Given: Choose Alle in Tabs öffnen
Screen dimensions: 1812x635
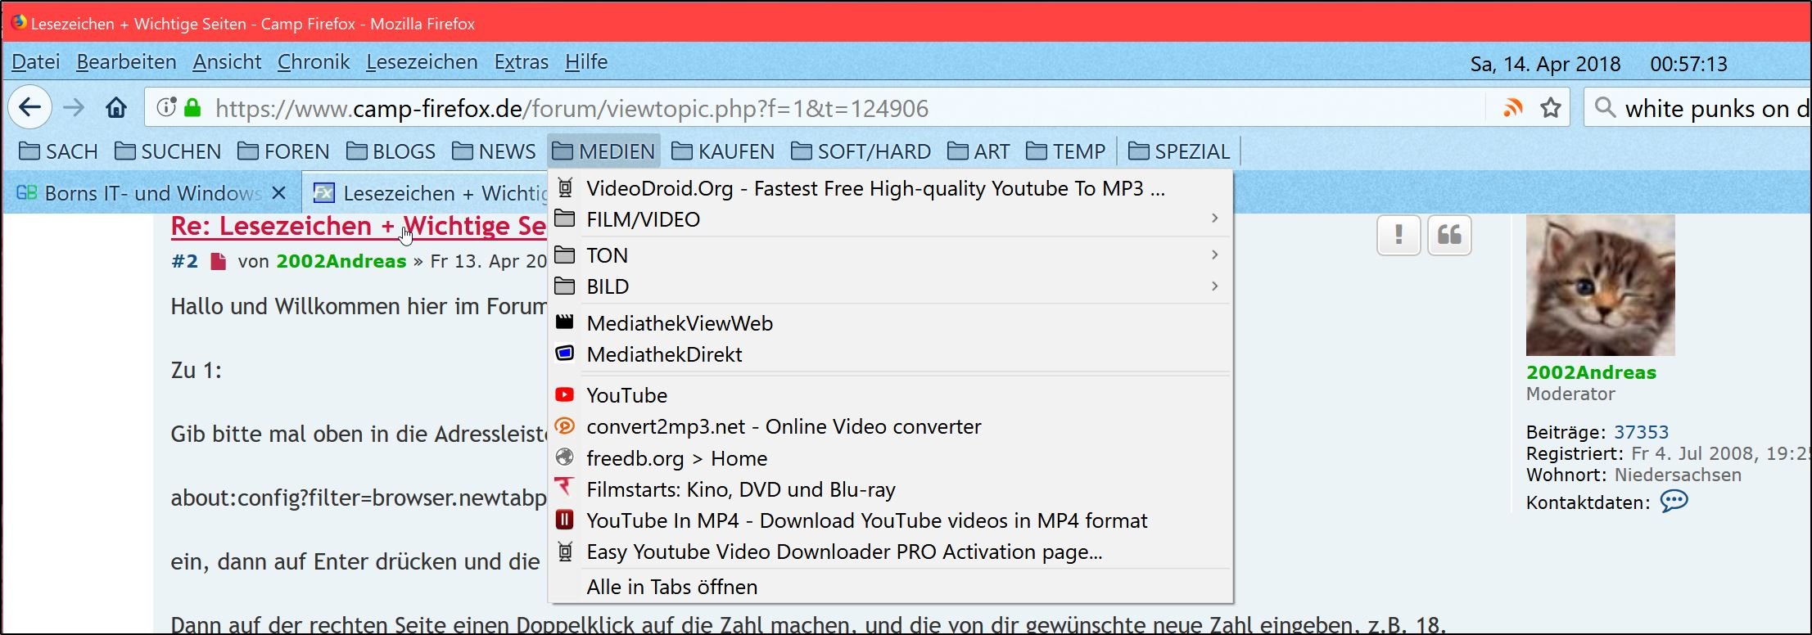Looking at the screenshot, I should tap(890, 587).
